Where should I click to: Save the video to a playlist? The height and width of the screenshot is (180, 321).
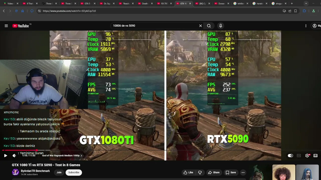(x=231, y=172)
